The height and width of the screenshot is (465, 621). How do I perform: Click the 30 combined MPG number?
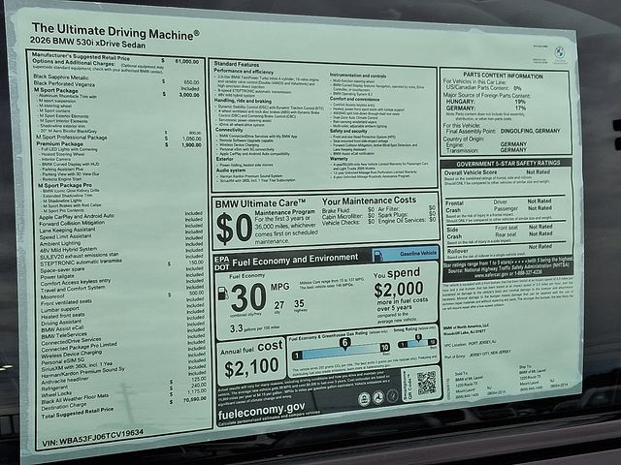tap(248, 296)
